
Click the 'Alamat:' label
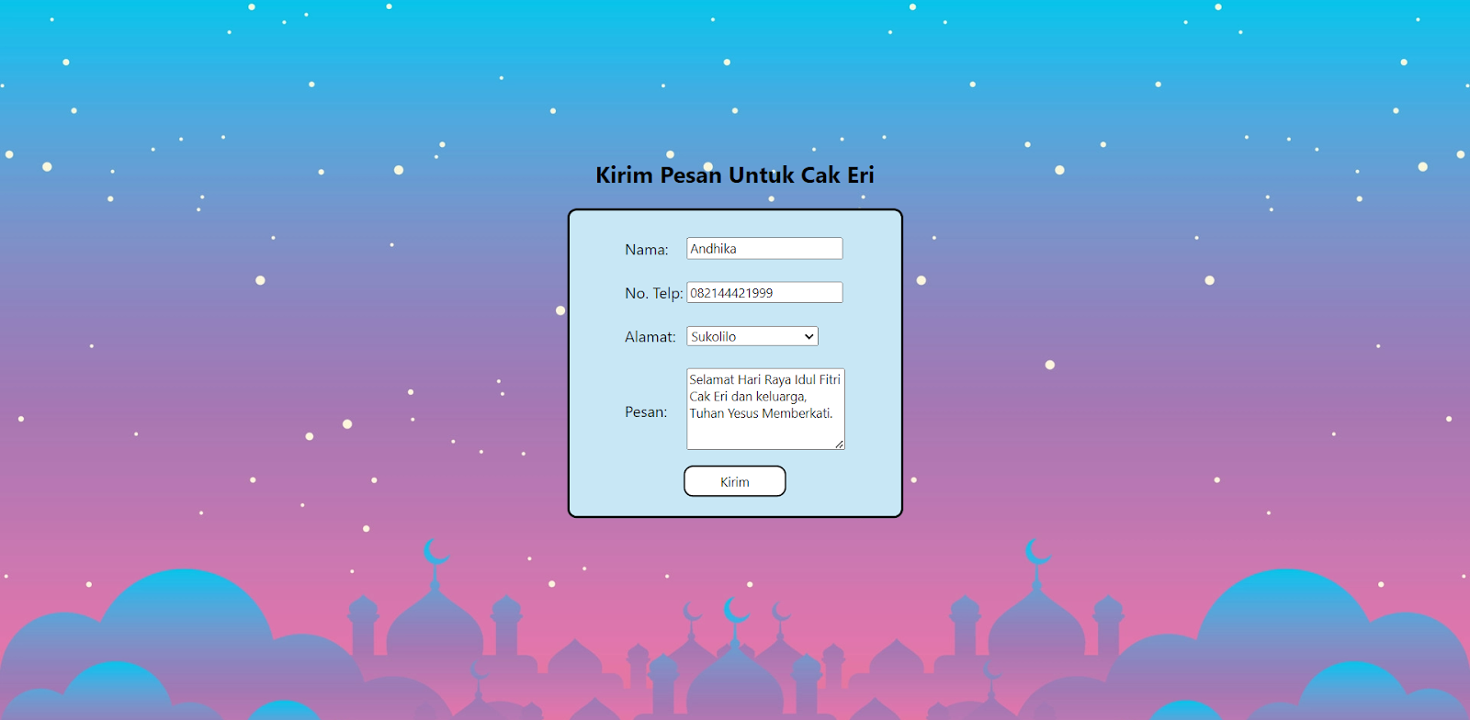coord(650,337)
